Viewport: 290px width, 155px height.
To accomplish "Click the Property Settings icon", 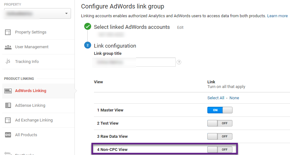I will tap(8, 32).
